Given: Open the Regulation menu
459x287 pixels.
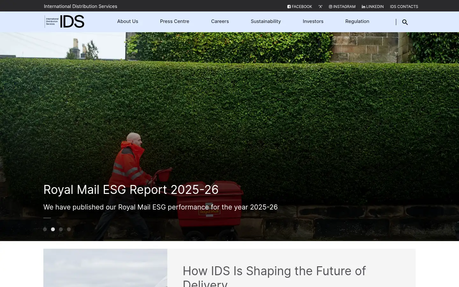Looking at the screenshot, I should (357, 21).
